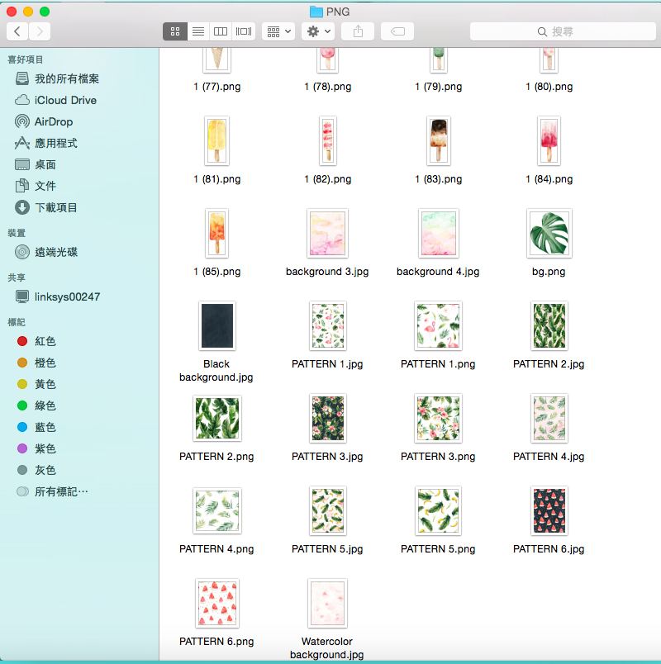Select 桌面 in the sidebar
Screen dimensions: 661x664
(45, 164)
